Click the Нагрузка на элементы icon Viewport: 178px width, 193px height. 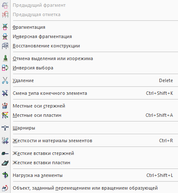pos(5,175)
